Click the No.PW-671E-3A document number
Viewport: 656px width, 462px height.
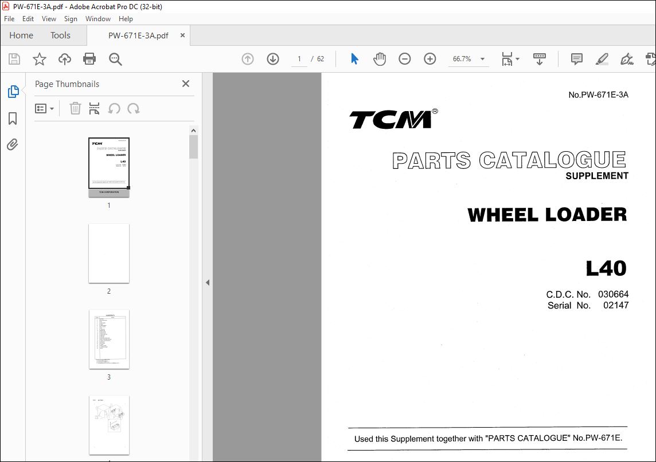[x=598, y=95]
